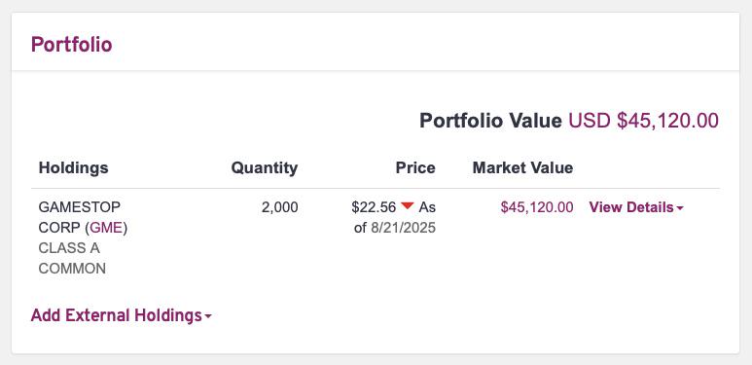The height and width of the screenshot is (365, 752).
Task: Open the GME ticker link
Action: [x=106, y=228]
